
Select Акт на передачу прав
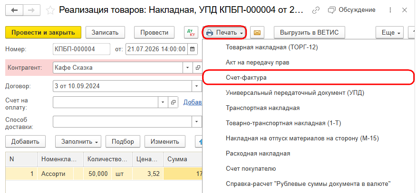(x=309, y=63)
